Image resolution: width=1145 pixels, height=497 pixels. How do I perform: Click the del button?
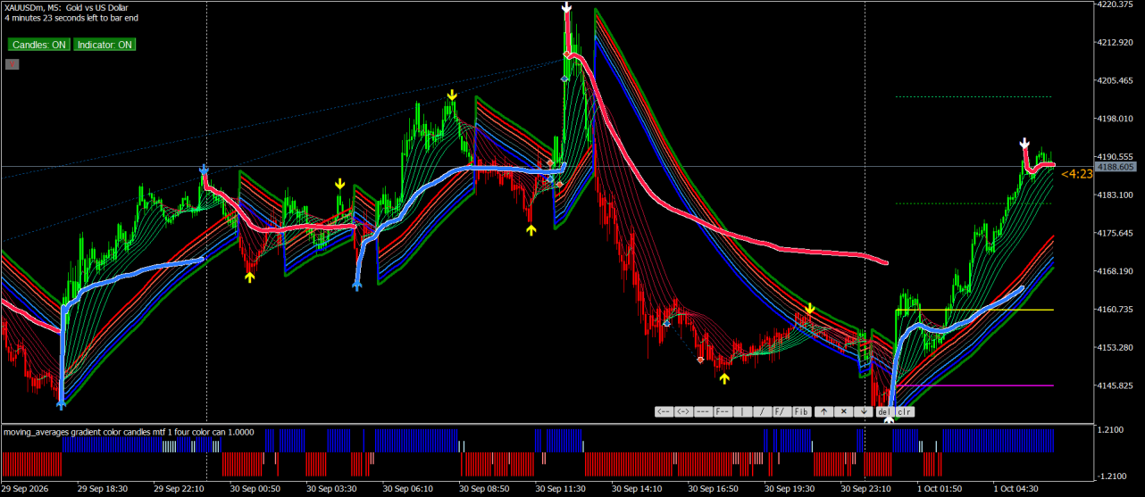coord(885,411)
